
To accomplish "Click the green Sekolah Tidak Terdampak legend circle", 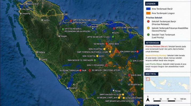I will point(148,35).
